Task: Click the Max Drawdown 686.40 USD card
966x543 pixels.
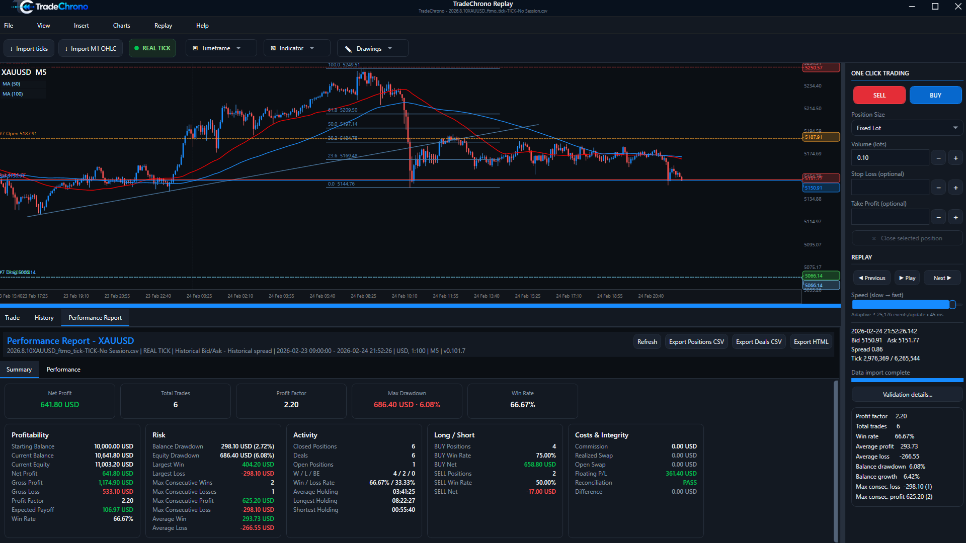Action: pos(407,401)
